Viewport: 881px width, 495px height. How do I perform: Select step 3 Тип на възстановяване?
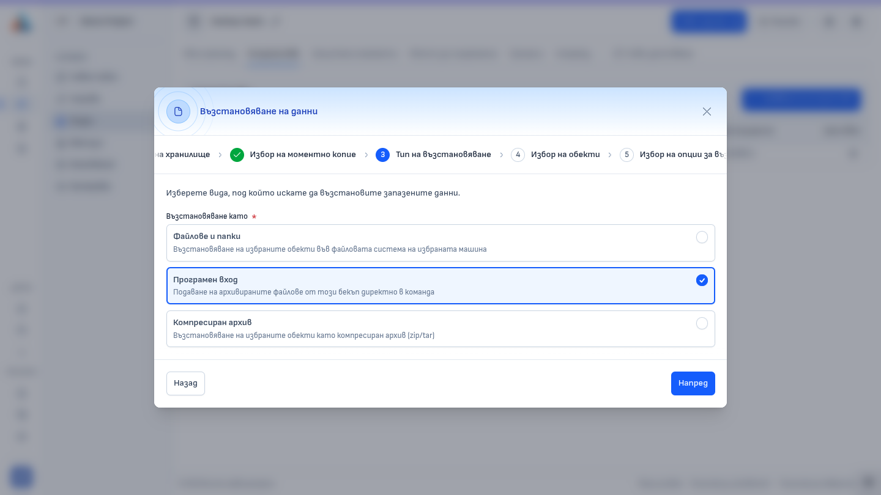coord(434,155)
